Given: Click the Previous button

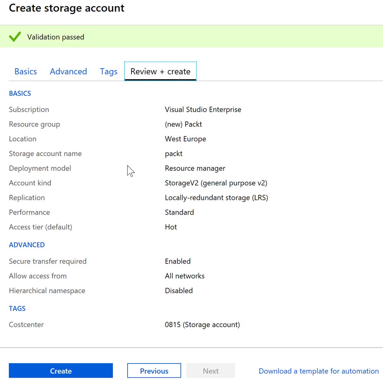Looking at the screenshot, I should (154, 371).
